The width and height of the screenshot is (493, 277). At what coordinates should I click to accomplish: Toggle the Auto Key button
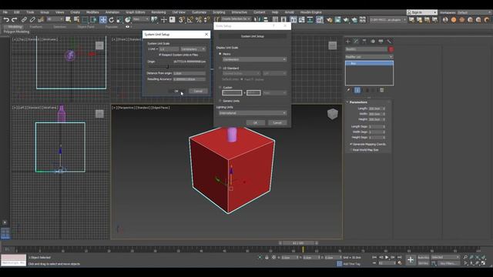pos(424,257)
